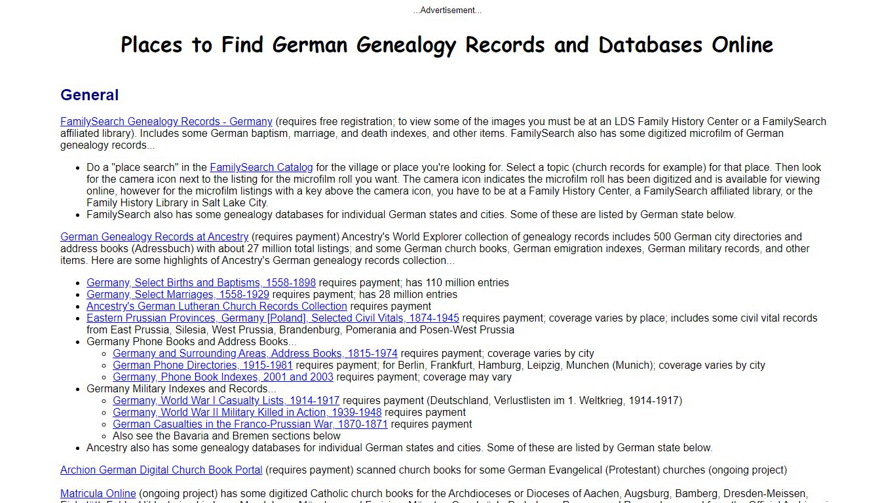Click 'Germany Phone Books and Address Books...' text

pyautogui.click(x=192, y=342)
